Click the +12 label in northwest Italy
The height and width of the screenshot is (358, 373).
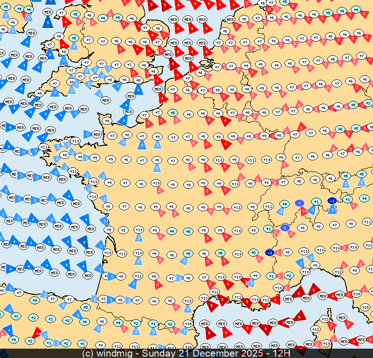click(x=338, y=272)
